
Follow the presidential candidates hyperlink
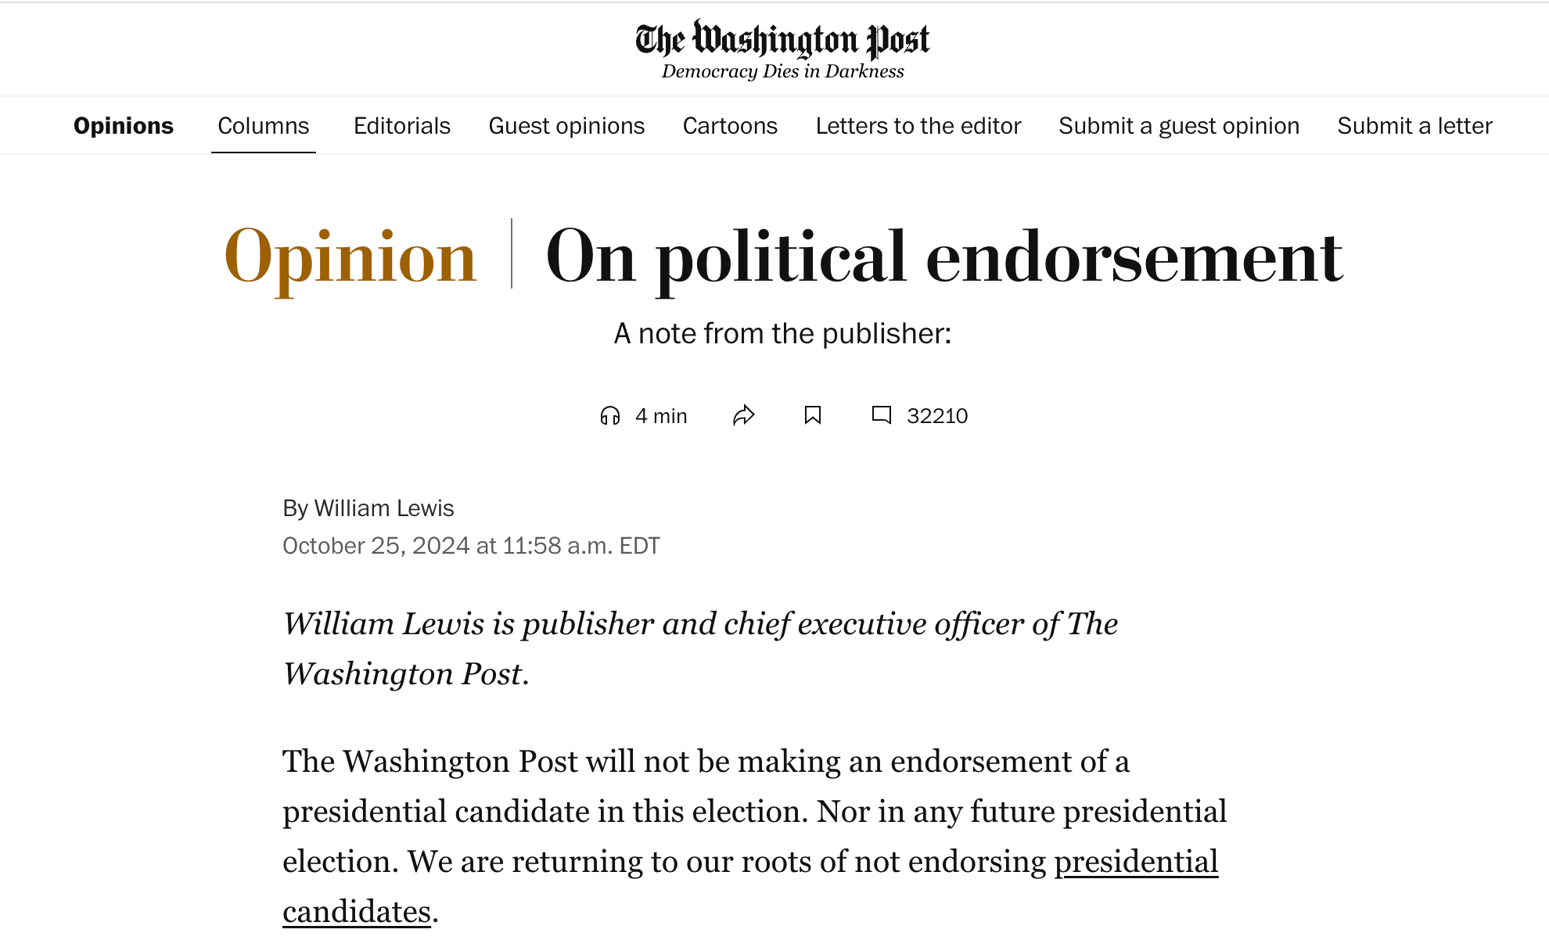[1136, 862]
